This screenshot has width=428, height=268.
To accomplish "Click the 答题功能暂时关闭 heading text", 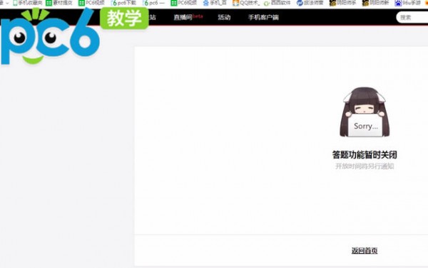I will pos(365,154).
